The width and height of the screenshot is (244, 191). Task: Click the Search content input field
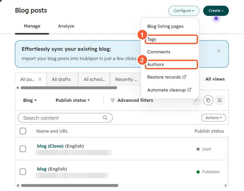[x=65, y=118]
